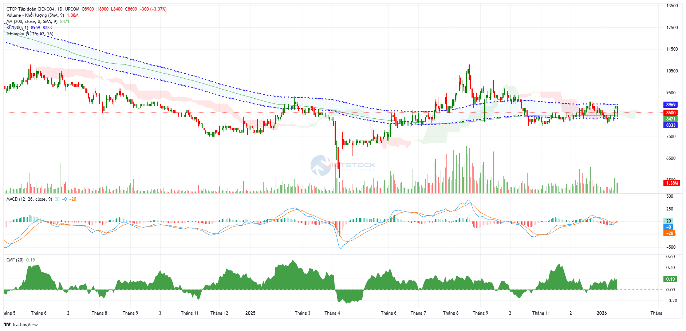Click the red 1.38M volume tag
The image size is (686, 331).
pos(672,183)
